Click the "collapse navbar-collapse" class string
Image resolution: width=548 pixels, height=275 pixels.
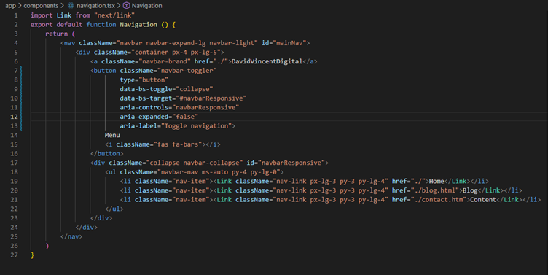[x=195, y=163]
